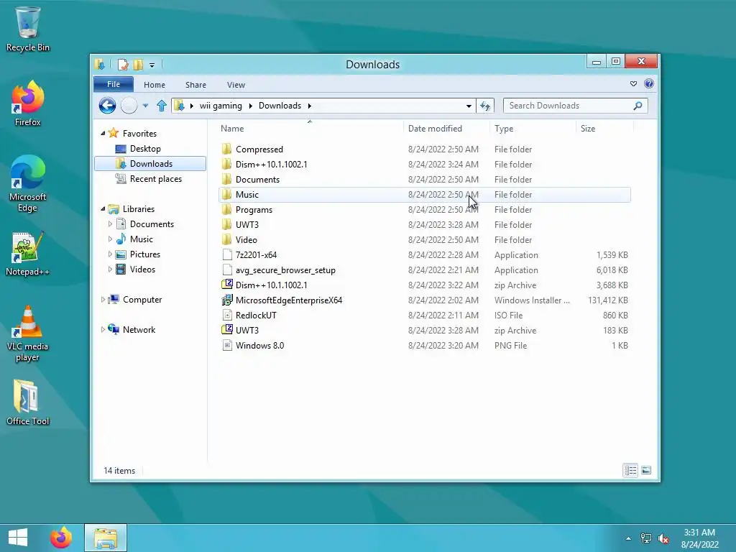Collapse the Libraries tree group
736x552 pixels.
point(103,209)
